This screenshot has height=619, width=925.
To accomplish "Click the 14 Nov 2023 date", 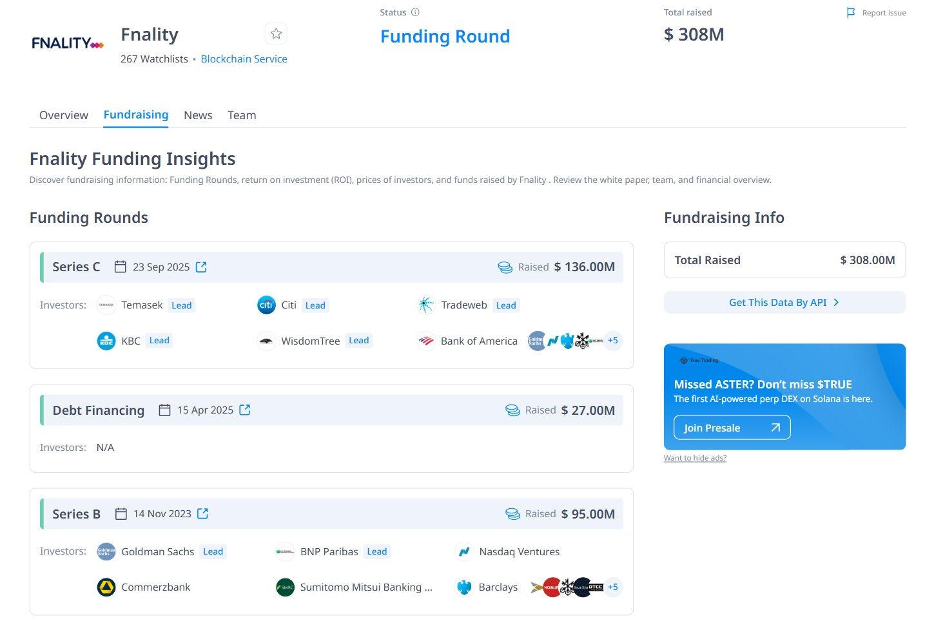I will point(162,513).
